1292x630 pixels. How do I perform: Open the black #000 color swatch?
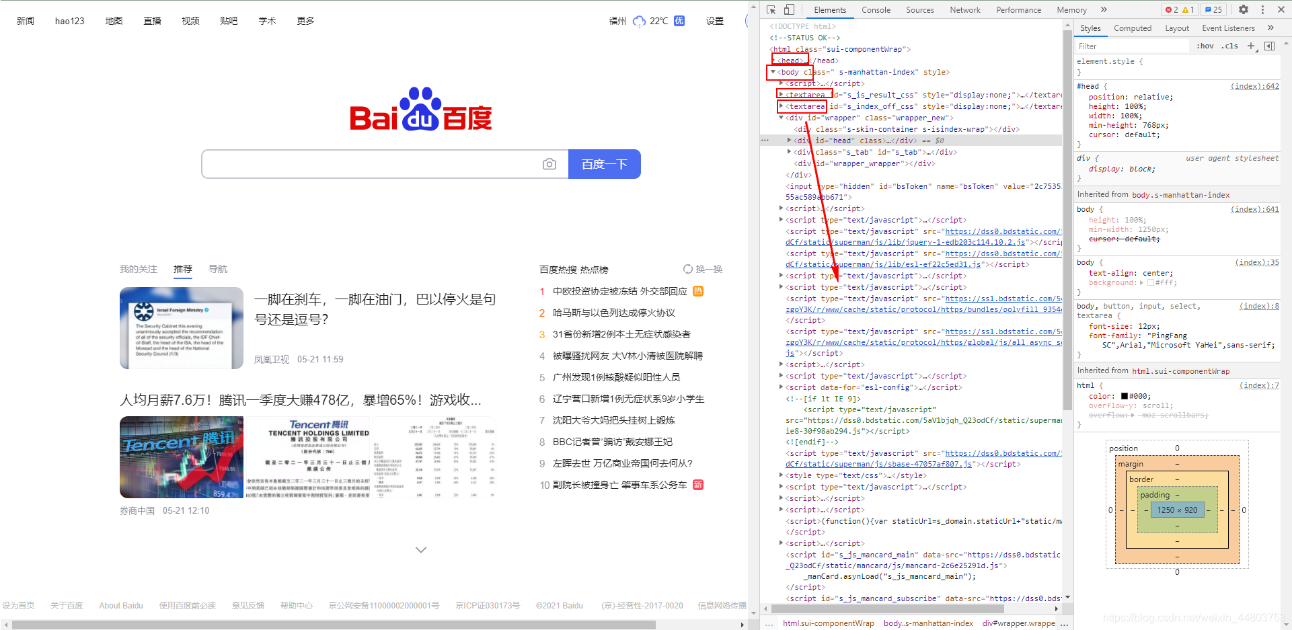coord(1124,396)
